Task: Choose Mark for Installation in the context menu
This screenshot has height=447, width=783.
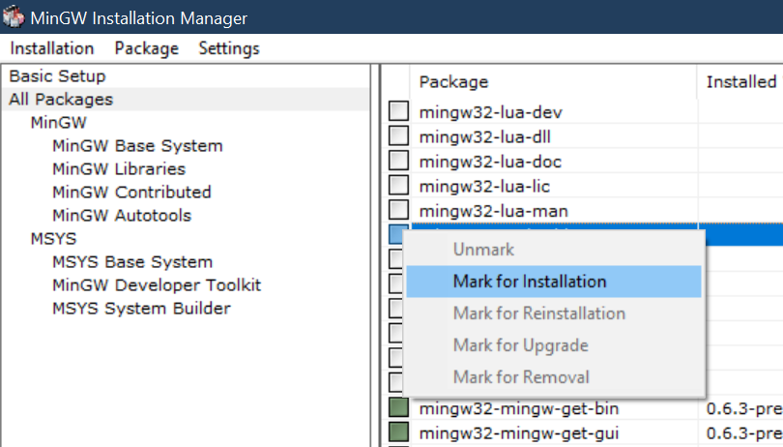Action: [530, 282]
